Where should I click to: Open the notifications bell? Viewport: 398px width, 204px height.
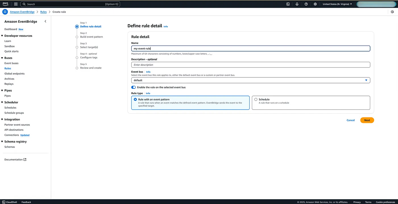297,4
